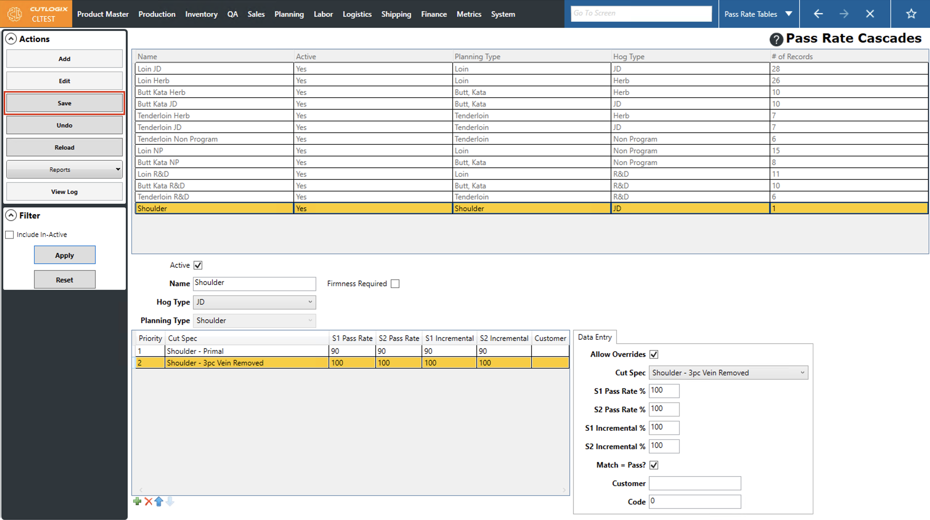This screenshot has height=520, width=930.
Task: Click the green plus add-row icon
Action: tap(137, 501)
